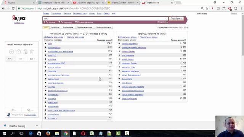Select the 'История запросов' radio option
Viewport: 244px width, 137px height.
click(x=76, y=22)
